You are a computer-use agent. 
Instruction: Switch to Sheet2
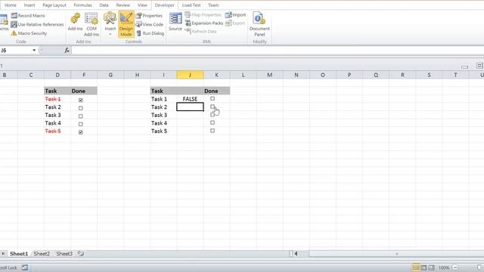coord(42,254)
